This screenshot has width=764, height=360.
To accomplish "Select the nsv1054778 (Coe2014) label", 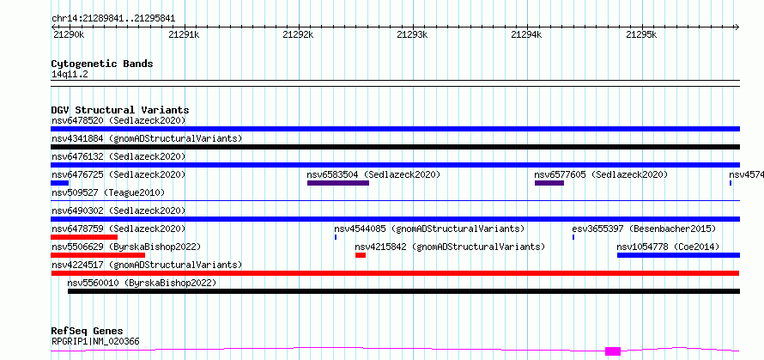I will click(668, 247).
